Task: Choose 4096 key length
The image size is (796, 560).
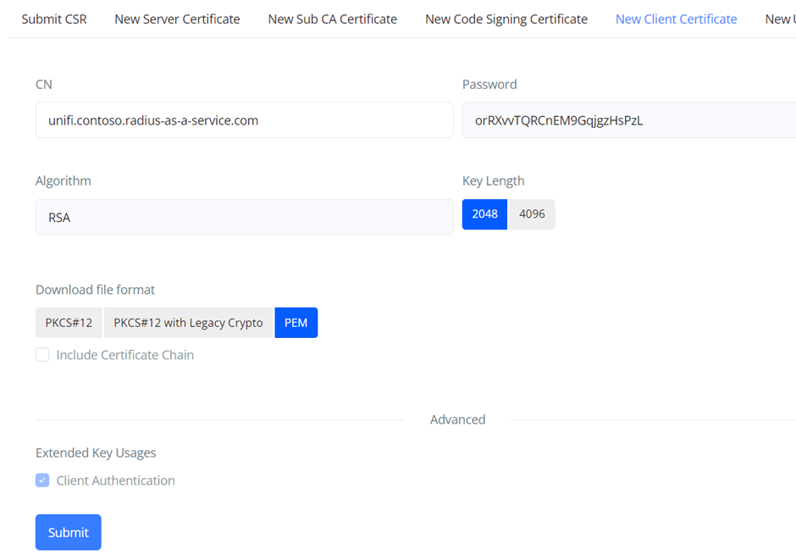Action: click(532, 214)
